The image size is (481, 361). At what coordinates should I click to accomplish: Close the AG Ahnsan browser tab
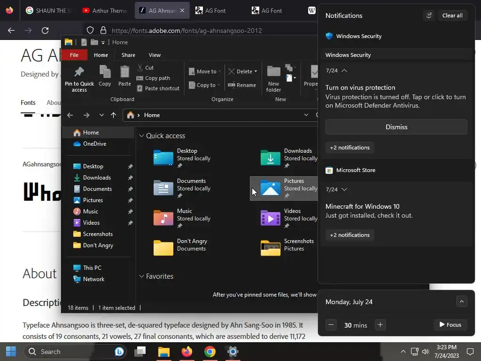coord(182,10)
